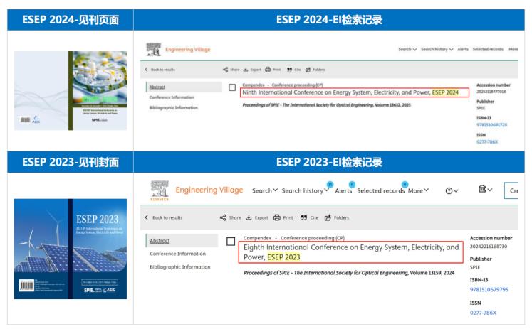Tick checkbox beside Eighth International Conference record
The width and height of the screenshot is (532, 329).
click(231, 242)
